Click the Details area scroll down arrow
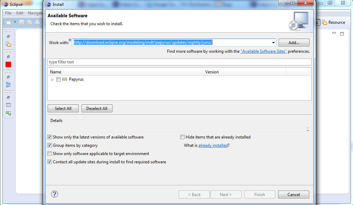Screen dimensions: 353x205 coord(308,130)
